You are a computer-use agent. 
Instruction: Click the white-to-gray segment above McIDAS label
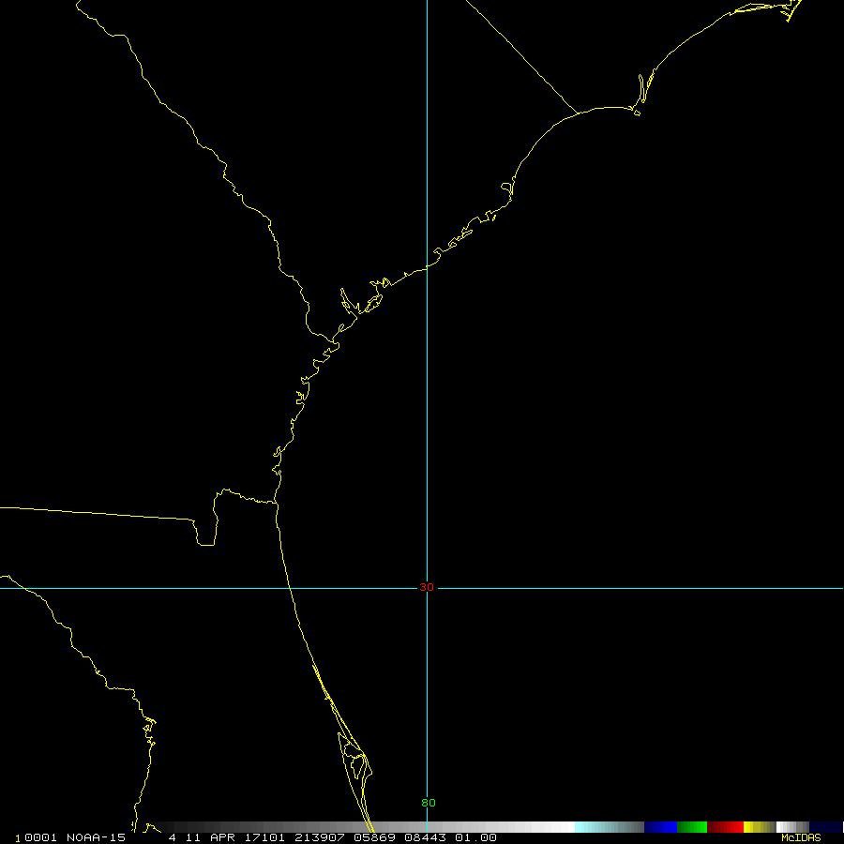[x=792, y=827]
